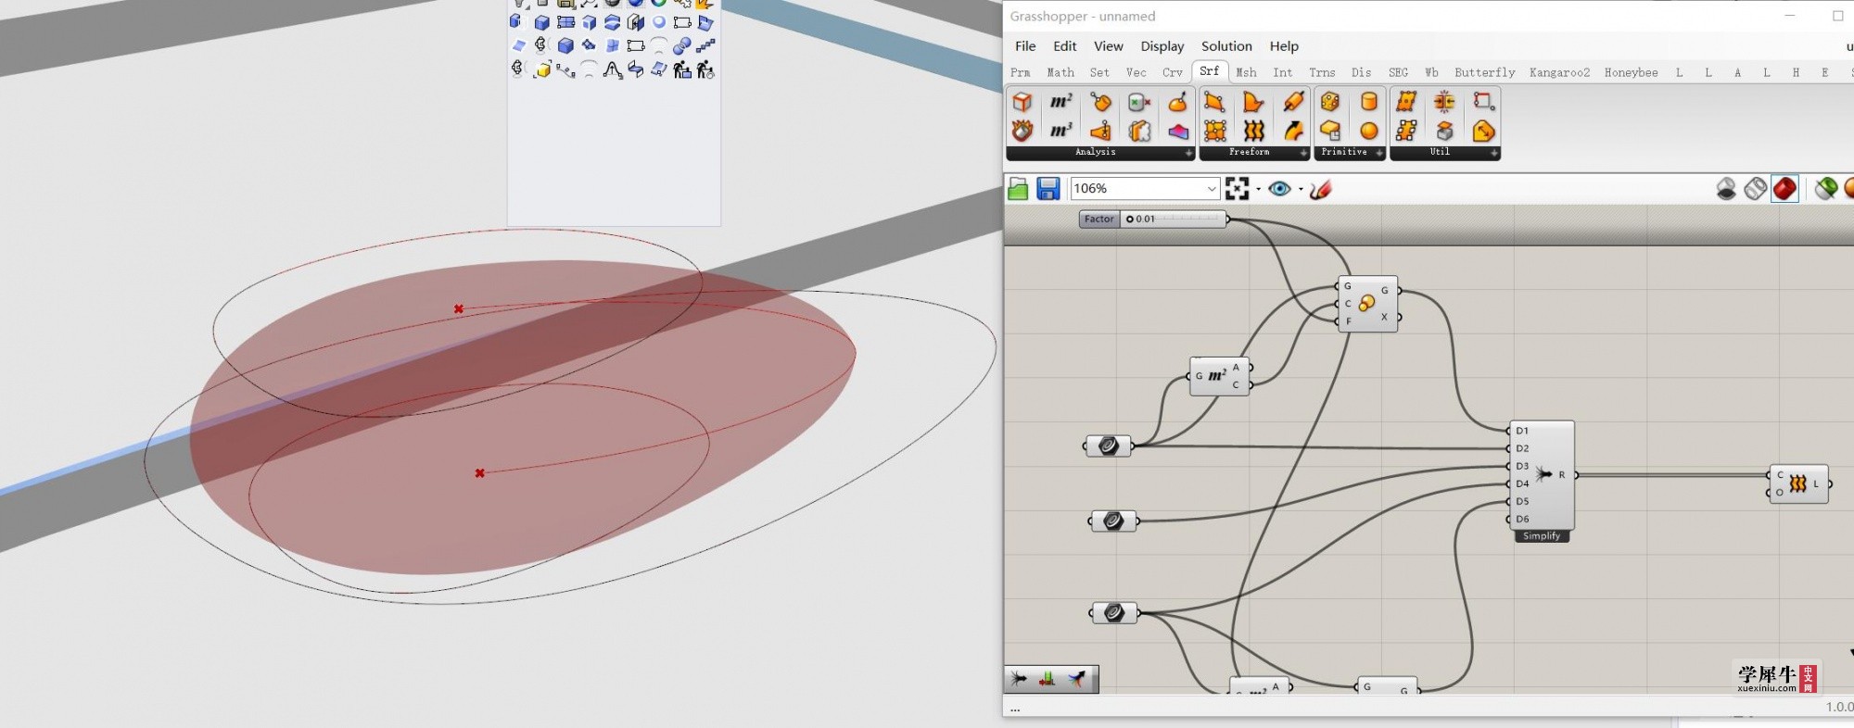Click the Factor slider track showing 0.01
Viewport: 1854px width, 728px height.
(1173, 220)
